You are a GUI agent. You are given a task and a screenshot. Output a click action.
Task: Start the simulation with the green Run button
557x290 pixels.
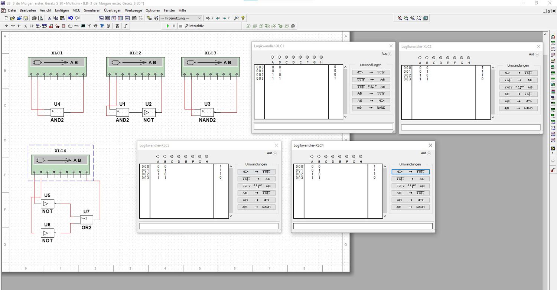[168, 26]
